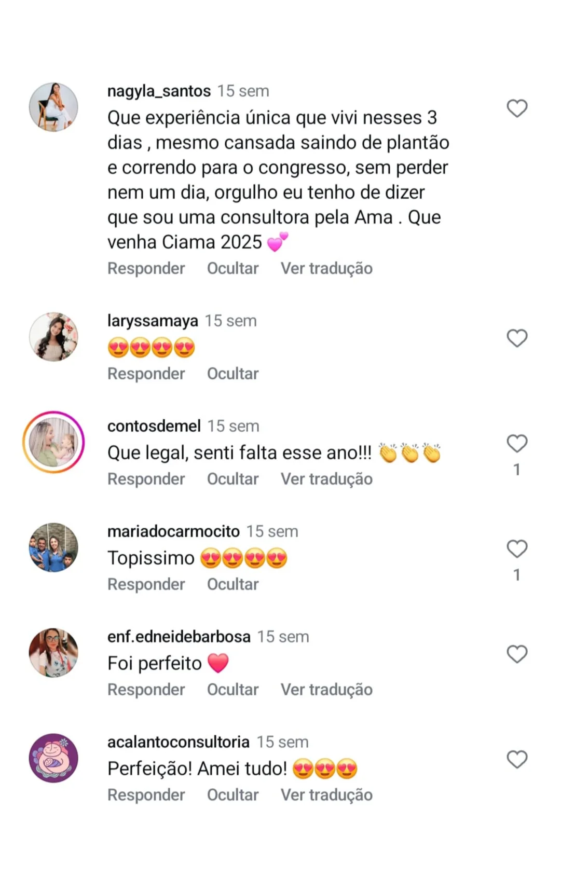Open enf.edneidebarbosa username link
Screen dimensions: 561x892
179,637
